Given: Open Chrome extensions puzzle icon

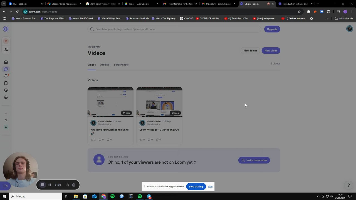Looking at the screenshot, I should click(329, 12).
